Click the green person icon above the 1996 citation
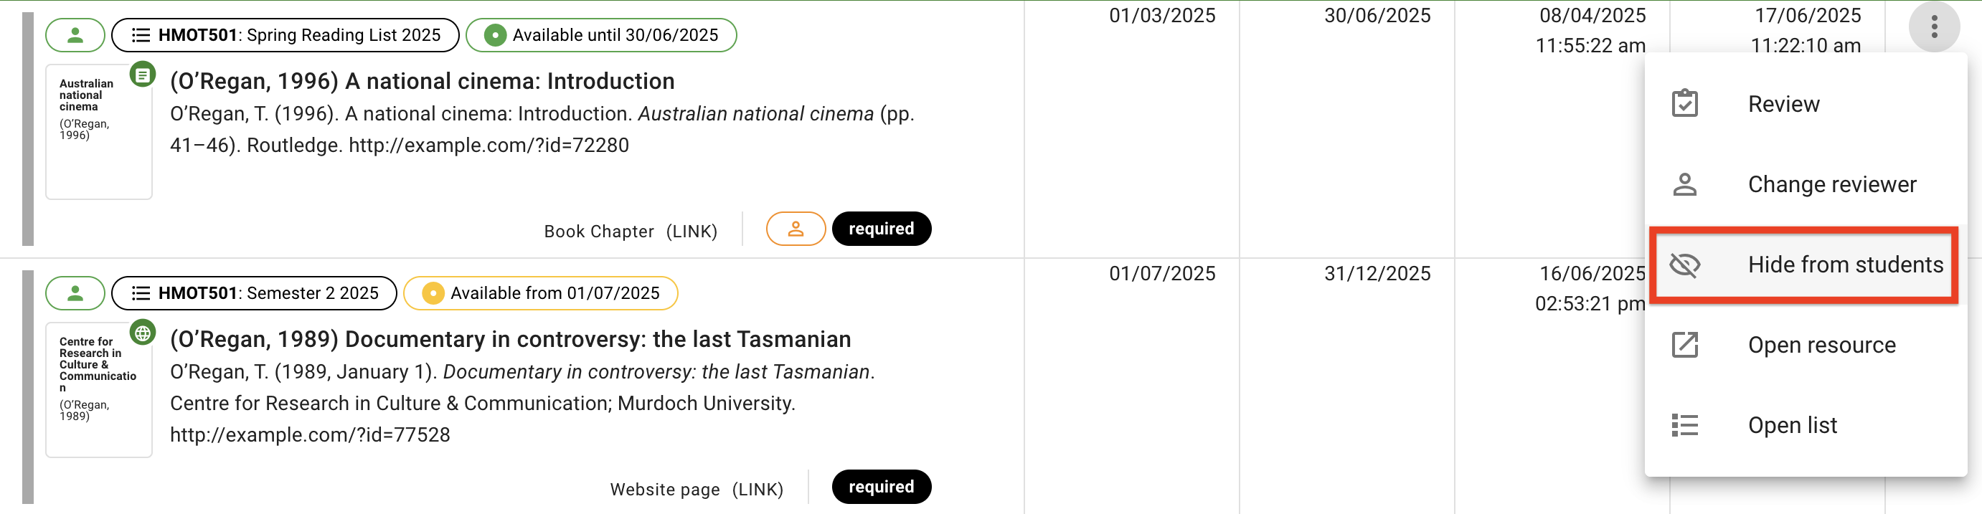The image size is (1982, 514). pos(75,34)
